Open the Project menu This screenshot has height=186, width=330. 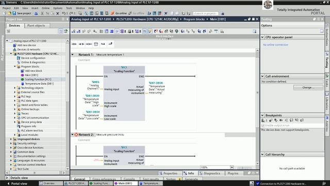(6, 8)
